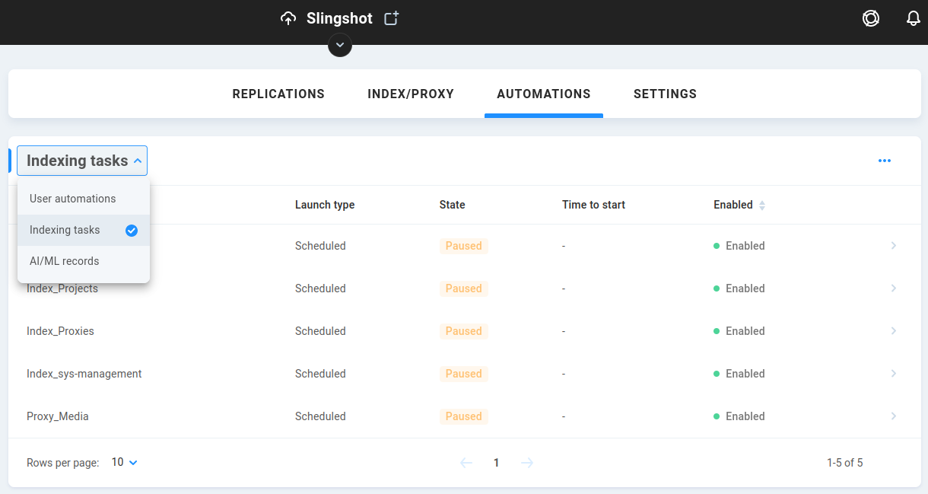Screen dimensions: 928x494
Task: Expand Index_sys-management row with right chevron
Action: (894, 374)
